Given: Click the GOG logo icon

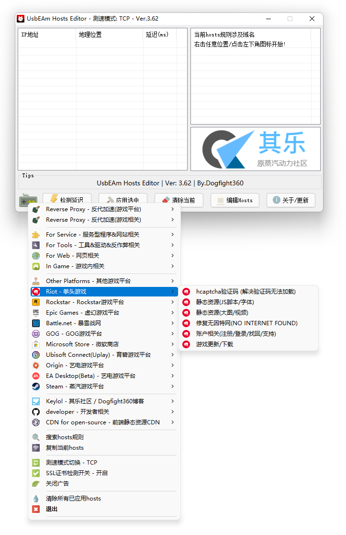Looking at the screenshot, I should (36, 334).
